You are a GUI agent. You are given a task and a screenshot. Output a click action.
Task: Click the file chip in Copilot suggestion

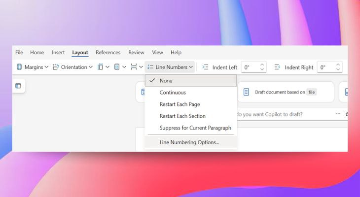click(312, 92)
